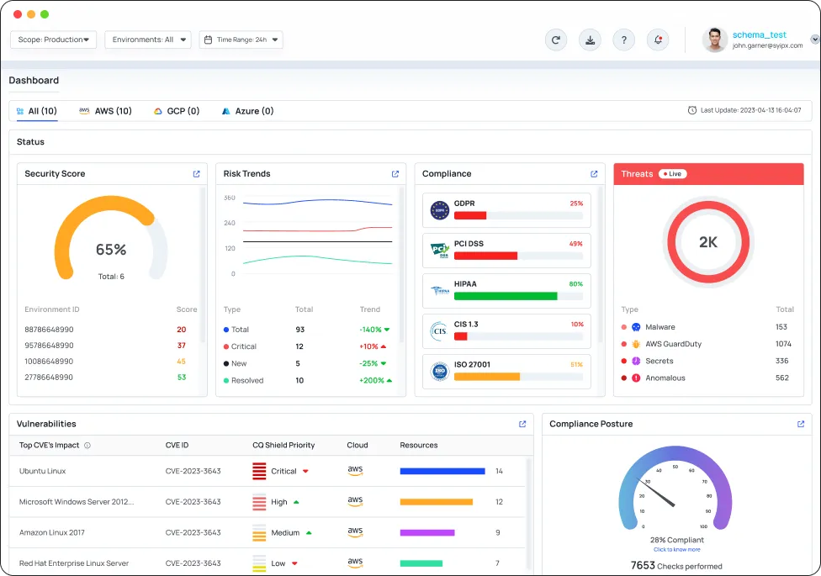This screenshot has width=821, height=576.
Task: Open Vulnerabilities panel external link icon
Action: click(x=522, y=424)
